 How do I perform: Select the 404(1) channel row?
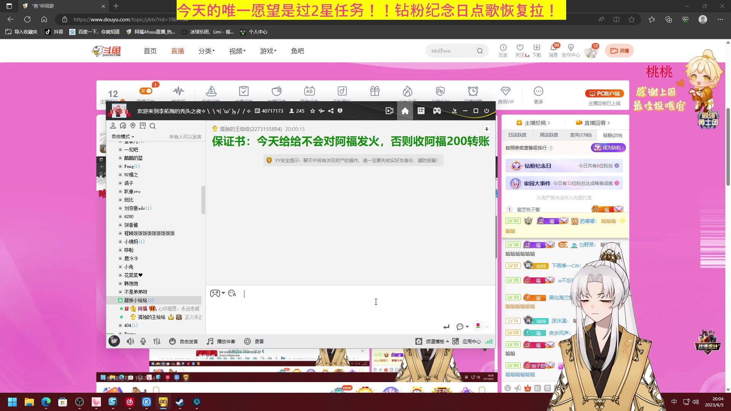[x=154, y=325]
